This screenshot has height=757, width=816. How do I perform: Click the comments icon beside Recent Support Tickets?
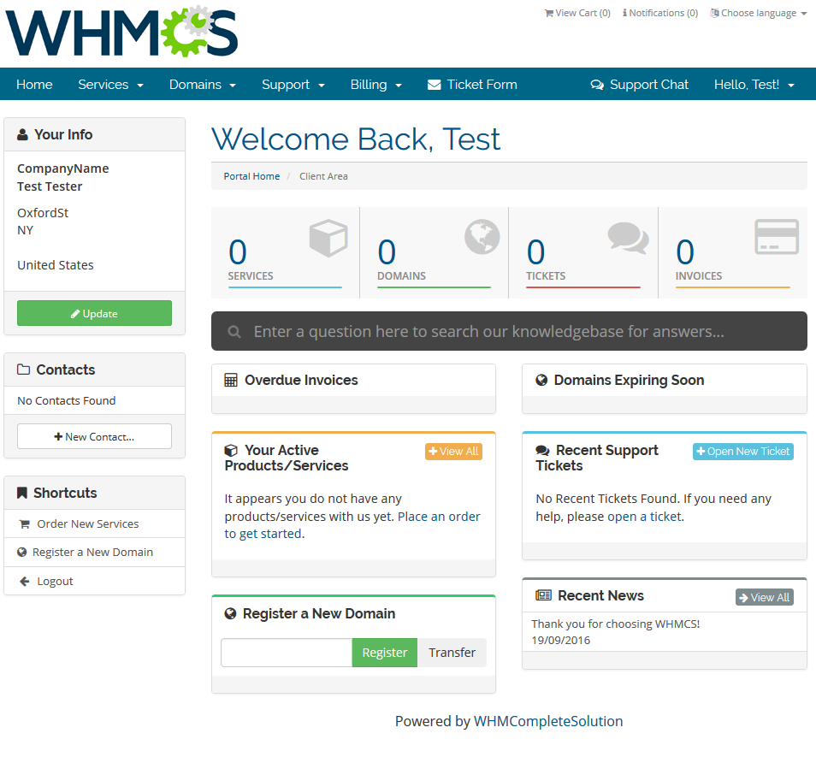542,451
